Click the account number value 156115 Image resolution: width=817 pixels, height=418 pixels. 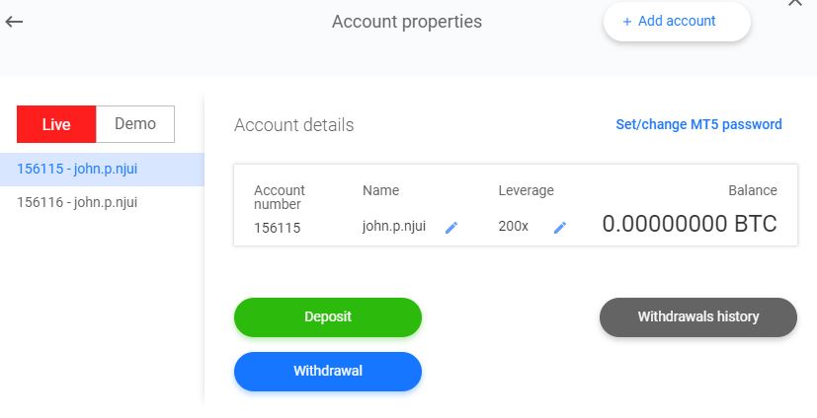[x=277, y=227]
